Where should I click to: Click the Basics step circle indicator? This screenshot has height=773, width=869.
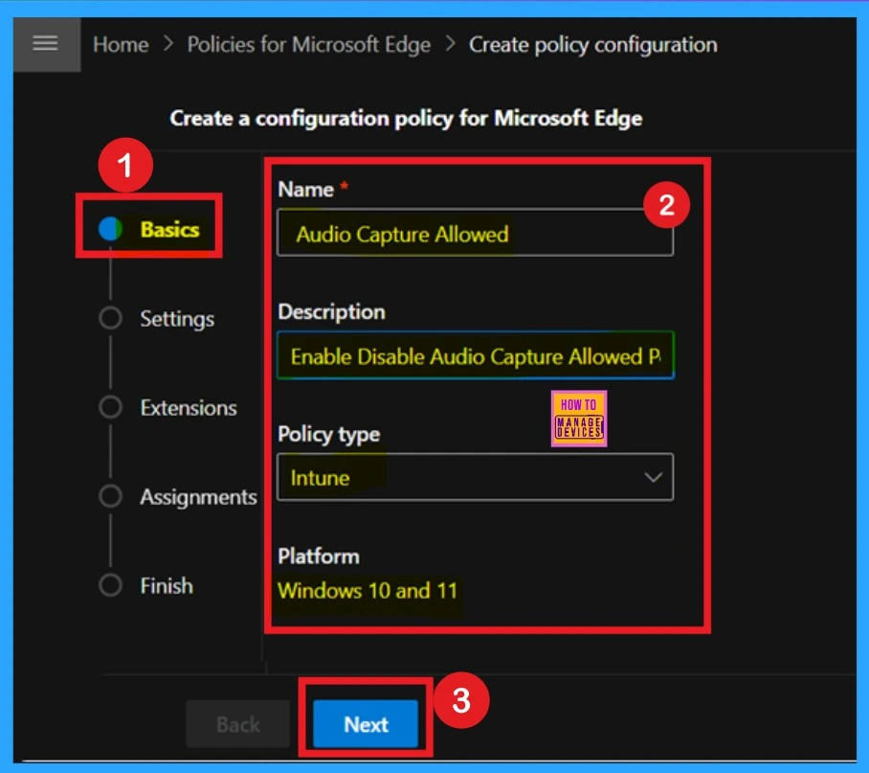pyautogui.click(x=110, y=229)
